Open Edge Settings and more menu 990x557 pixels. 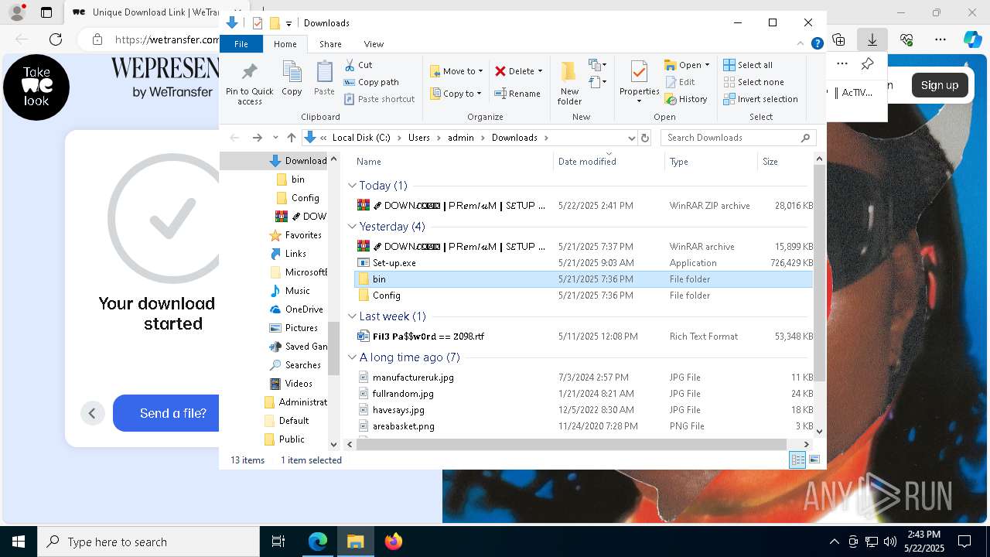940,39
